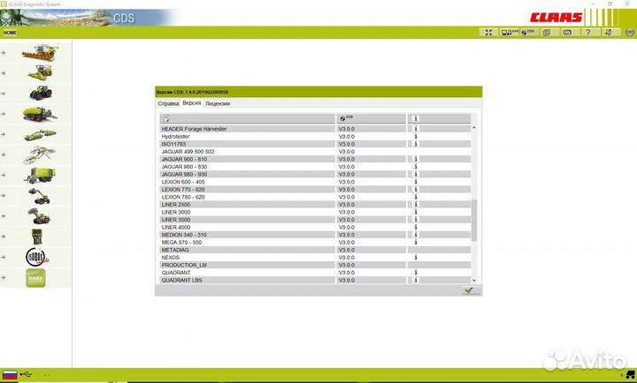Show info for MEGA 370 - 350
The image size is (637, 383).
click(x=416, y=243)
